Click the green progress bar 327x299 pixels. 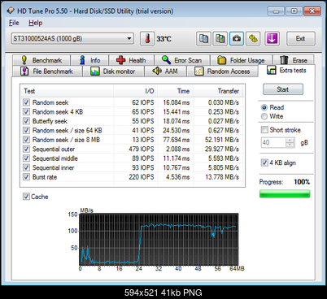(285, 194)
